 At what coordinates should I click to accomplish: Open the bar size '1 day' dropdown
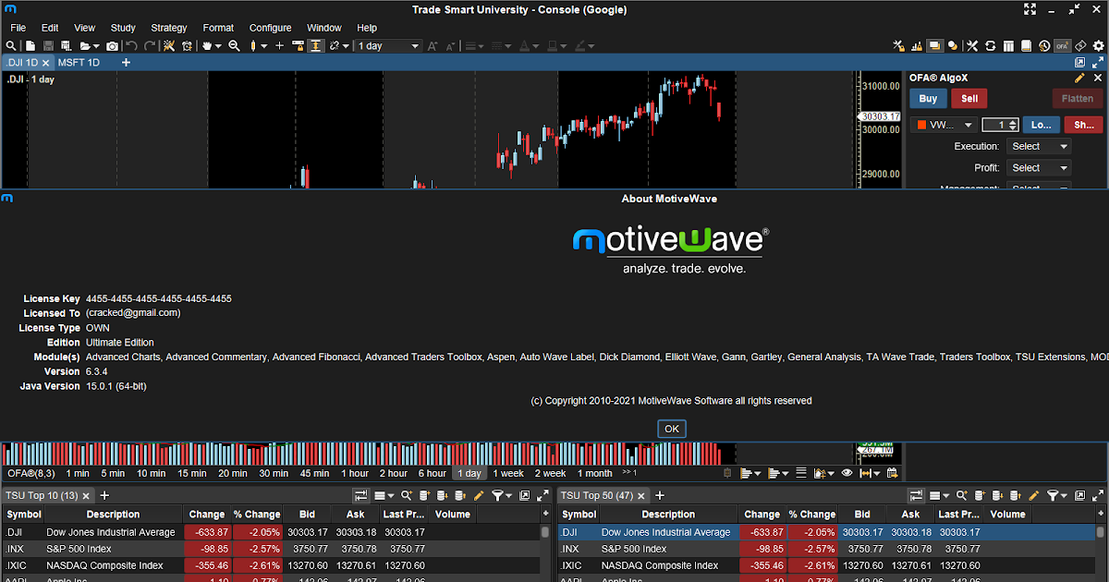click(389, 45)
